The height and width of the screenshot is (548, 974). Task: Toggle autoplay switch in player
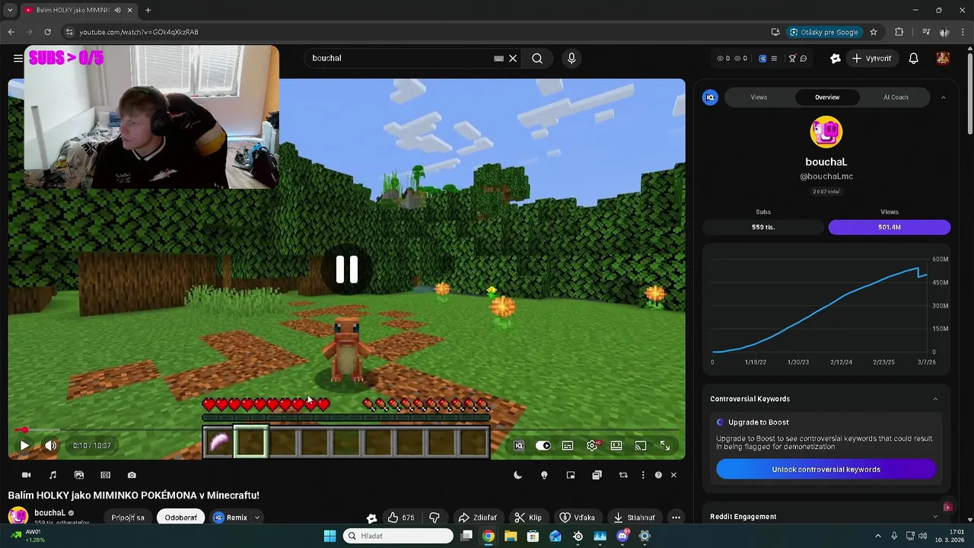point(543,445)
